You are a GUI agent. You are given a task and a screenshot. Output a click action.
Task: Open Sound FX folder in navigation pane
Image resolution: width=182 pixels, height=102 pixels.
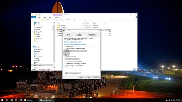coord(38,41)
